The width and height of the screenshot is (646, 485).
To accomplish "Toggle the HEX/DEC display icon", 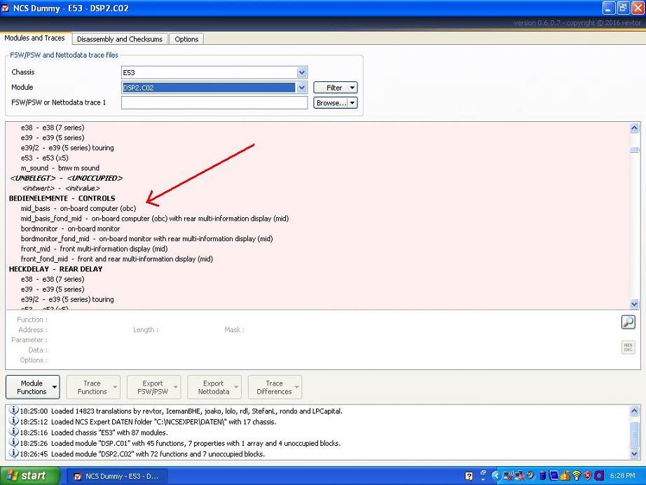I will coord(627,348).
